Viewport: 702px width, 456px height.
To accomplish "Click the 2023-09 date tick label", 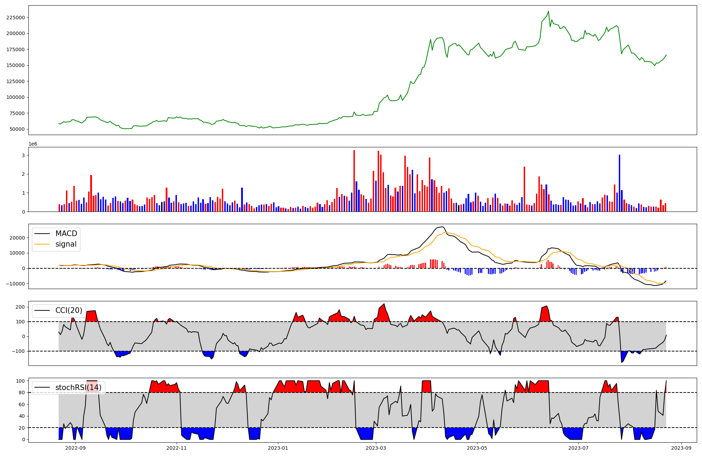I will coord(682,448).
